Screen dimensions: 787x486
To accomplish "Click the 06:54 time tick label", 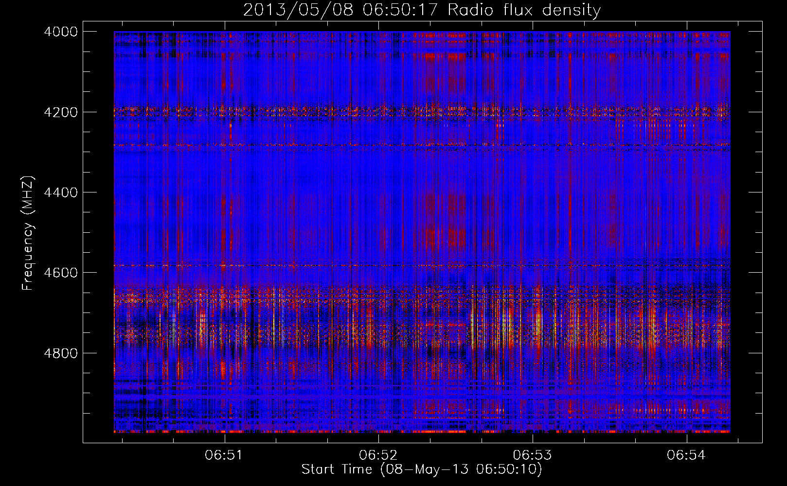I will (686, 455).
